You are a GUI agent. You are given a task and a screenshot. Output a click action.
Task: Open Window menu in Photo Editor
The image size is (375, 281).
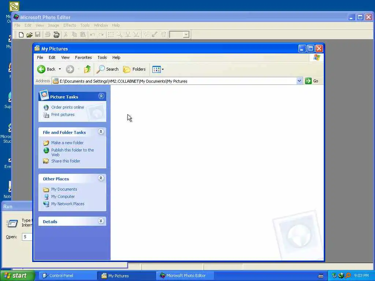(x=101, y=25)
